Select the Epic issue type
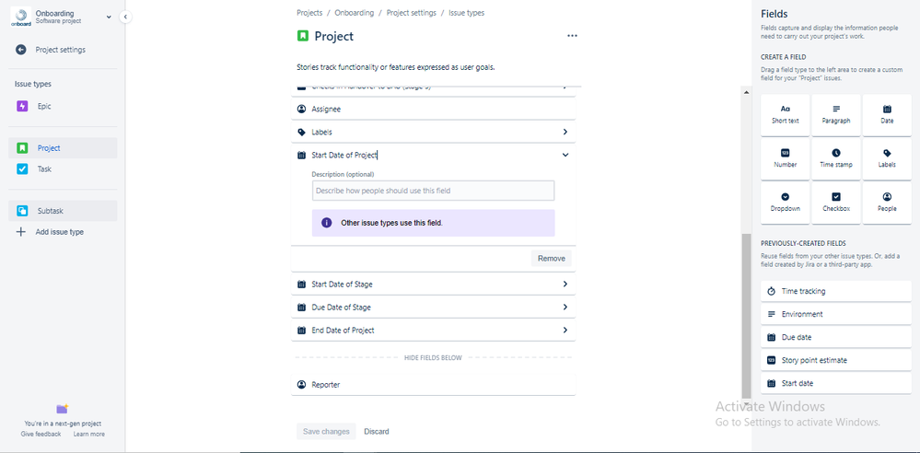Image resolution: width=920 pixels, height=453 pixels. coord(44,107)
